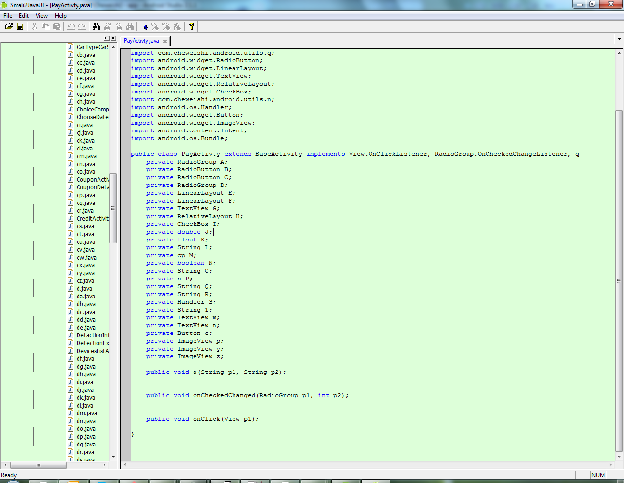Close the file tree panel with its X
Screen dimensions: 624x483
pyautogui.click(x=113, y=38)
